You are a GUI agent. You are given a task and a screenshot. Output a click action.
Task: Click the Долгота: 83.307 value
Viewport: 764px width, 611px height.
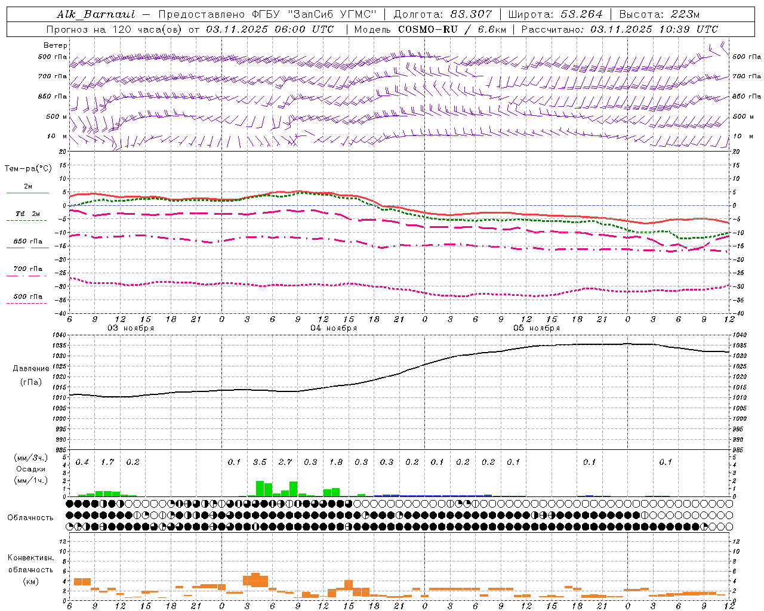click(x=443, y=14)
